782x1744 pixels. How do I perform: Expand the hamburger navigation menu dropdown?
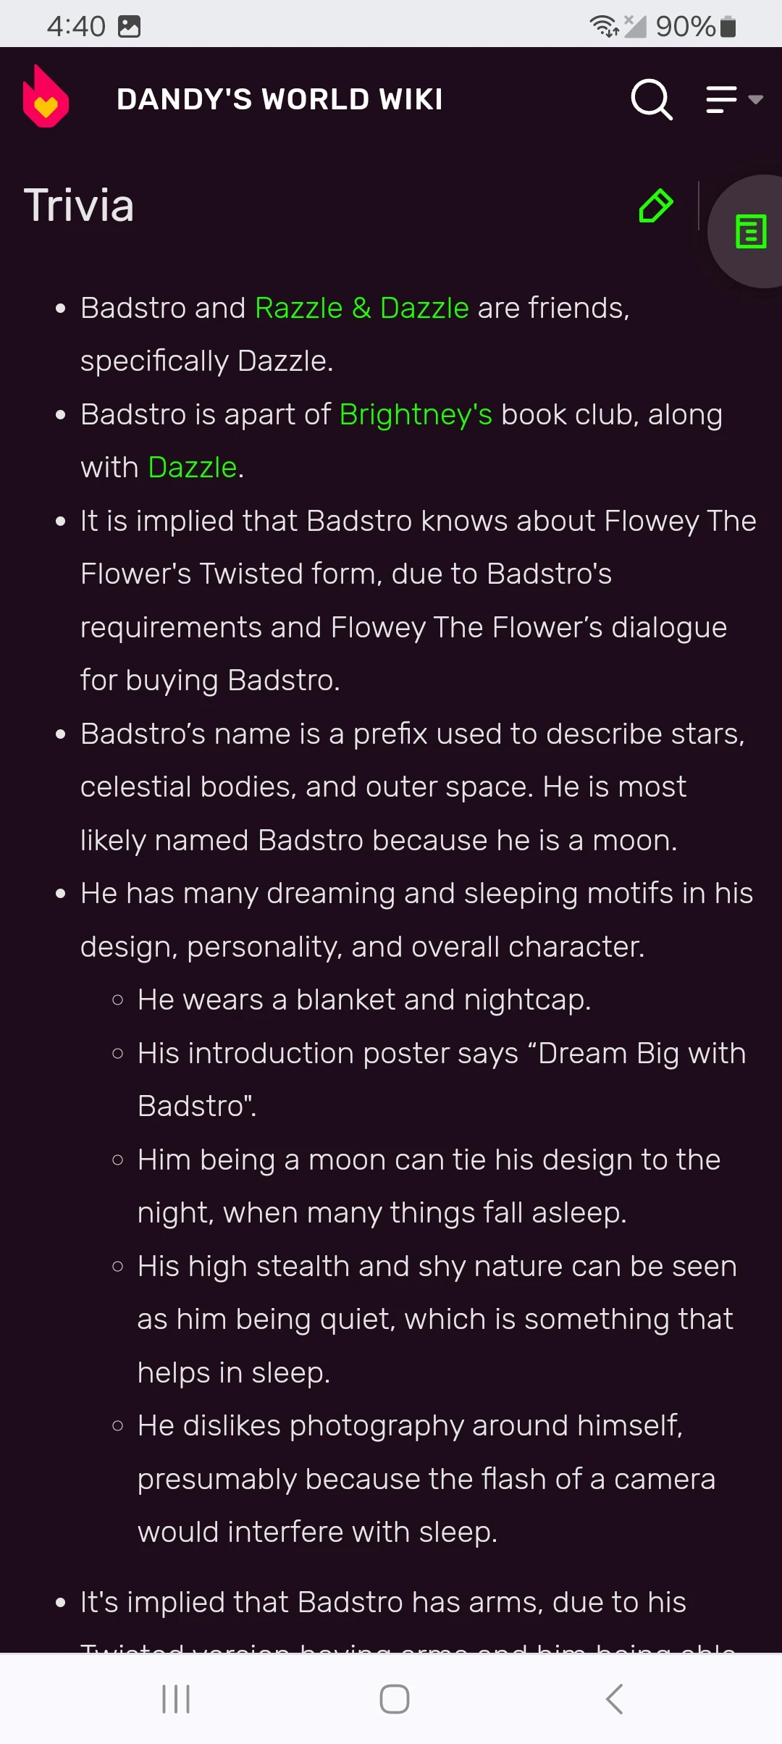(x=722, y=99)
